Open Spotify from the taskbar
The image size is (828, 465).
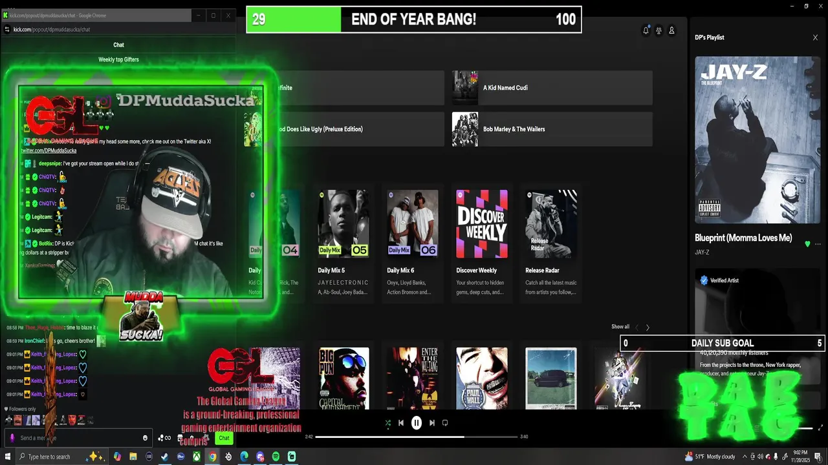coord(276,457)
